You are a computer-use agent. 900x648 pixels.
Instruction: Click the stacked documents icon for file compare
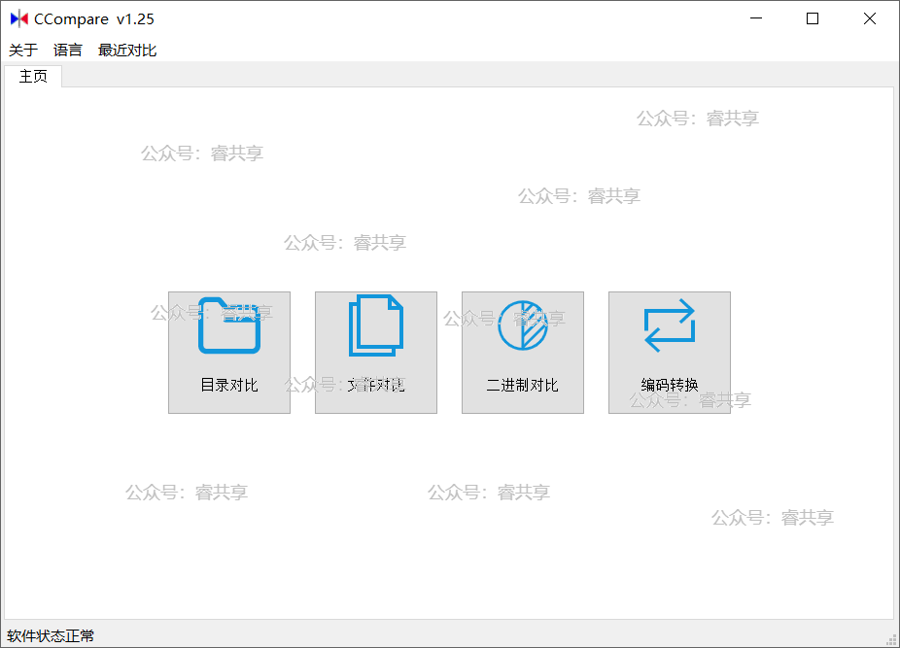click(x=375, y=325)
